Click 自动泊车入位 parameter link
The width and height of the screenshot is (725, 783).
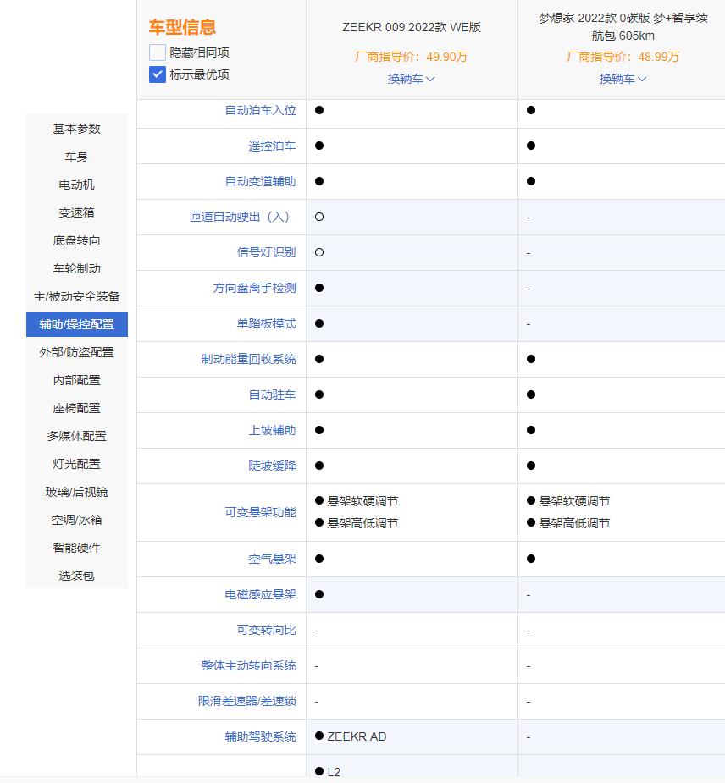click(x=261, y=110)
